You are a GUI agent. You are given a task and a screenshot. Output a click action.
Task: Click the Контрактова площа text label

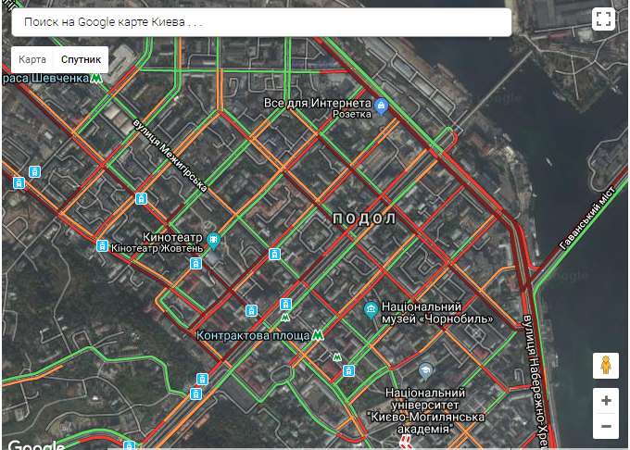coord(253,335)
